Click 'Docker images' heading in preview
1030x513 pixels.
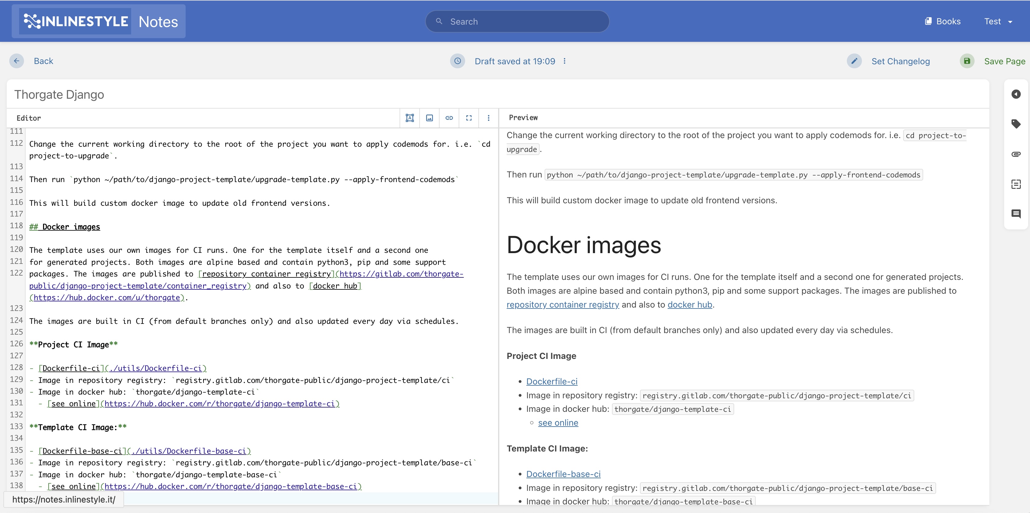[x=584, y=245]
